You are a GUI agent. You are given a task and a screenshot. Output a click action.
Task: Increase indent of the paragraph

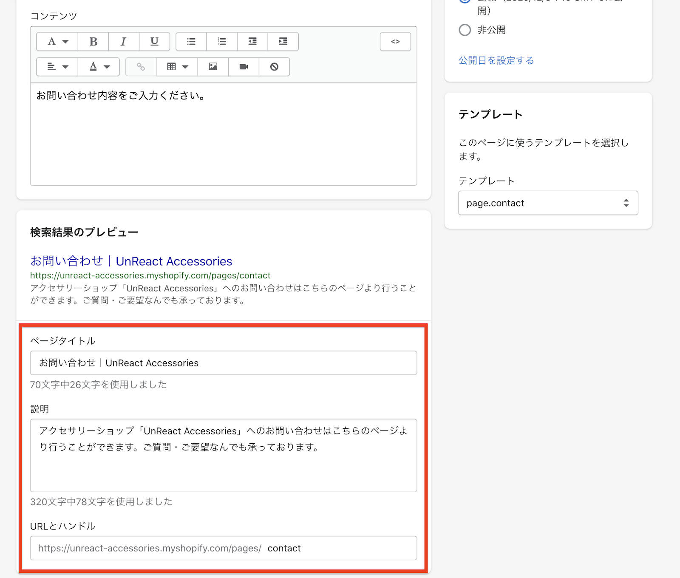(x=283, y=42)
